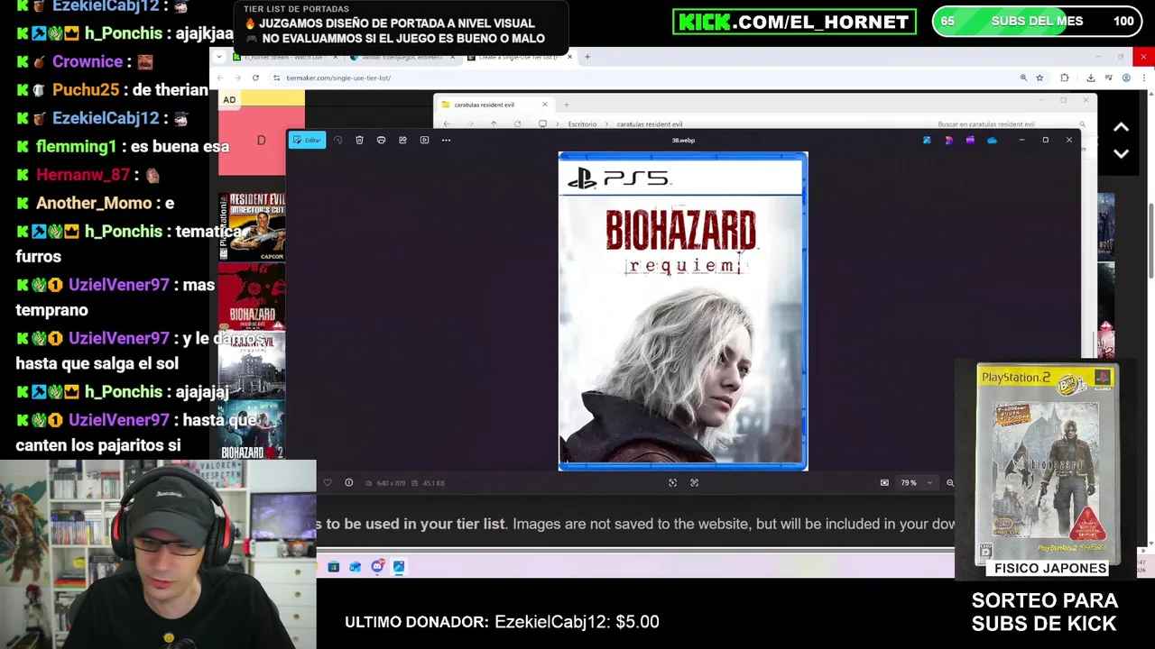
Task: Close the caratulas resident evil Explorer tab
Action: pyautogui.click(x=544, y=105)
